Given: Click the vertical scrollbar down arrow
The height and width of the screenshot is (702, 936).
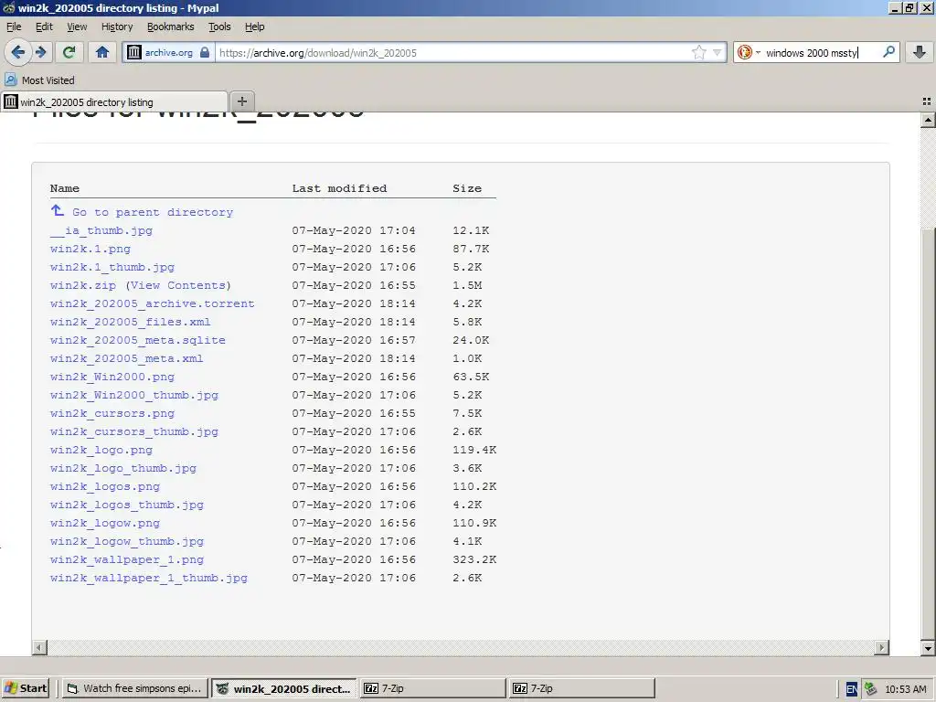Looking at the screenshot, I should pyautogui.click(x=928, y=648).
